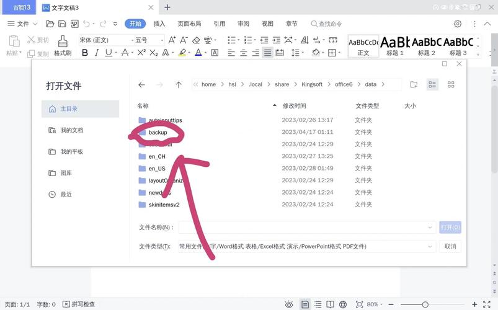The height and width of the screenshot is (310, 498).
Task: Click the redo arrow icon
Action: (x=103, y=24)
